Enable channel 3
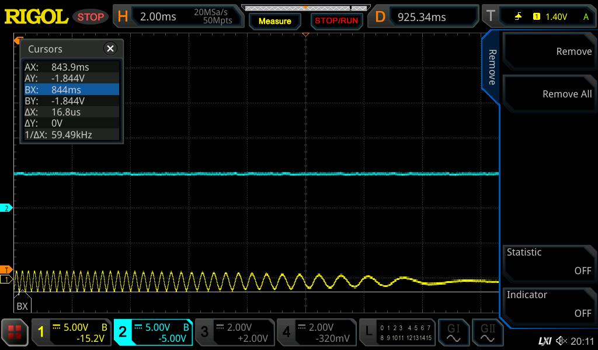The image size is (598, 350). point(235,332)
